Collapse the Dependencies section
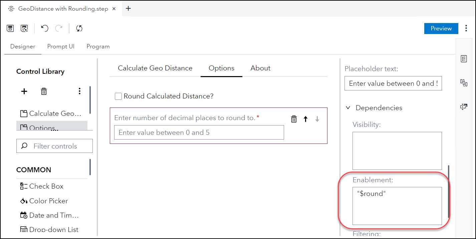This screenshot has height=239, width=476. [348, 108]
